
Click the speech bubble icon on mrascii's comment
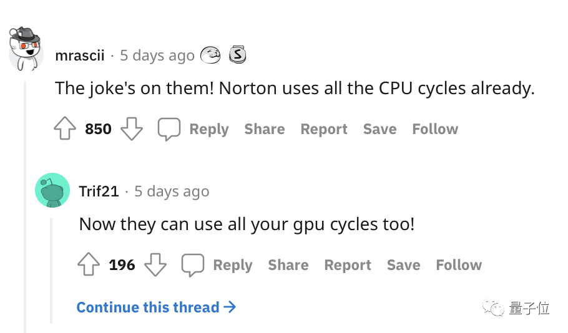(169, 129)
